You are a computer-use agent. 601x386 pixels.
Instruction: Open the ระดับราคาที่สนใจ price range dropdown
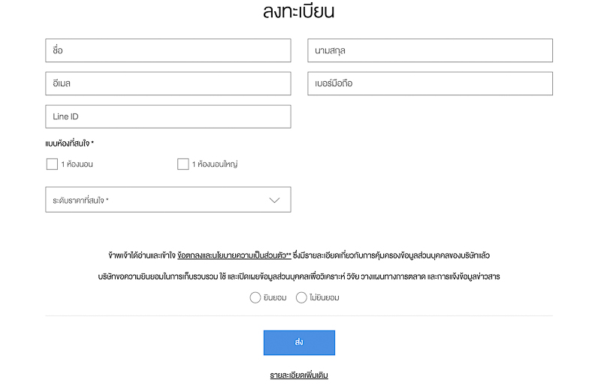[x=168, y=200]
